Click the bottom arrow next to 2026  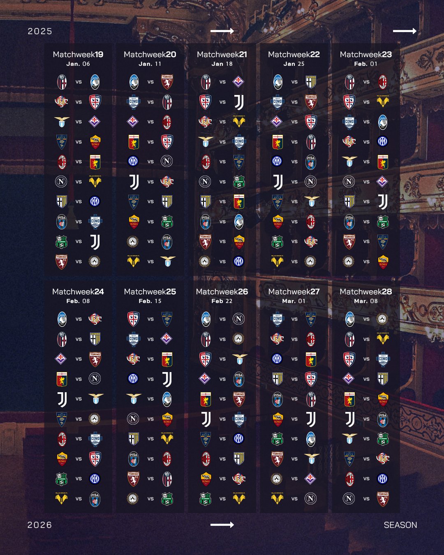(222, 525)
